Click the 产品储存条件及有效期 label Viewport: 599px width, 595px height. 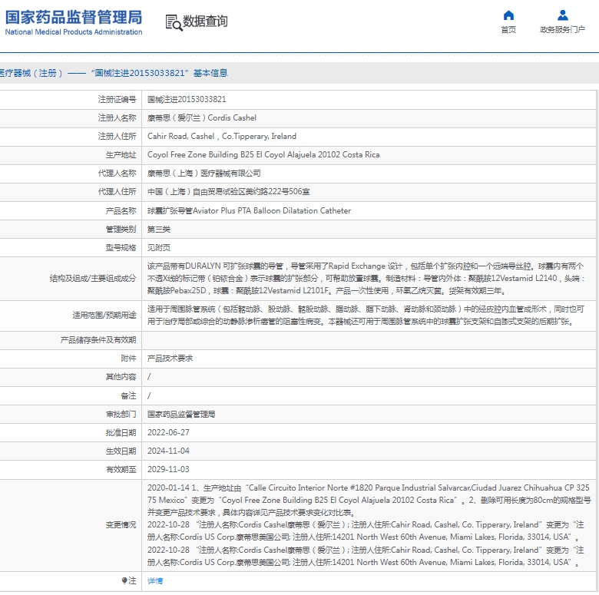pos(98,340)
